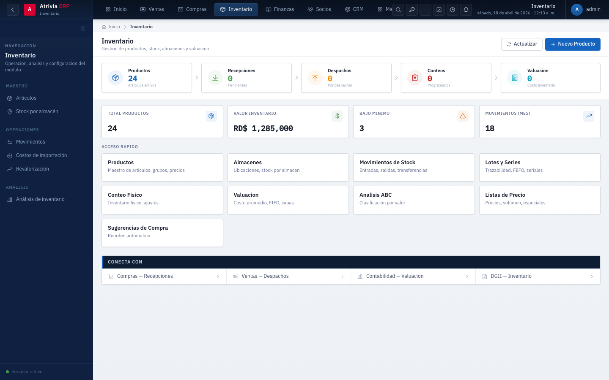The width and height of the screenshot is (609, 380).
Task: Open Stock por almacén in sidebar
Action: click(x=47, y=111)
